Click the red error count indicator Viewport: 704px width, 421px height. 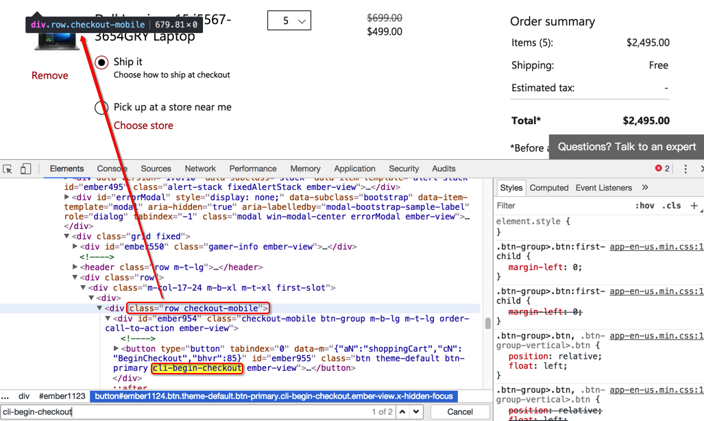[662, 169]
